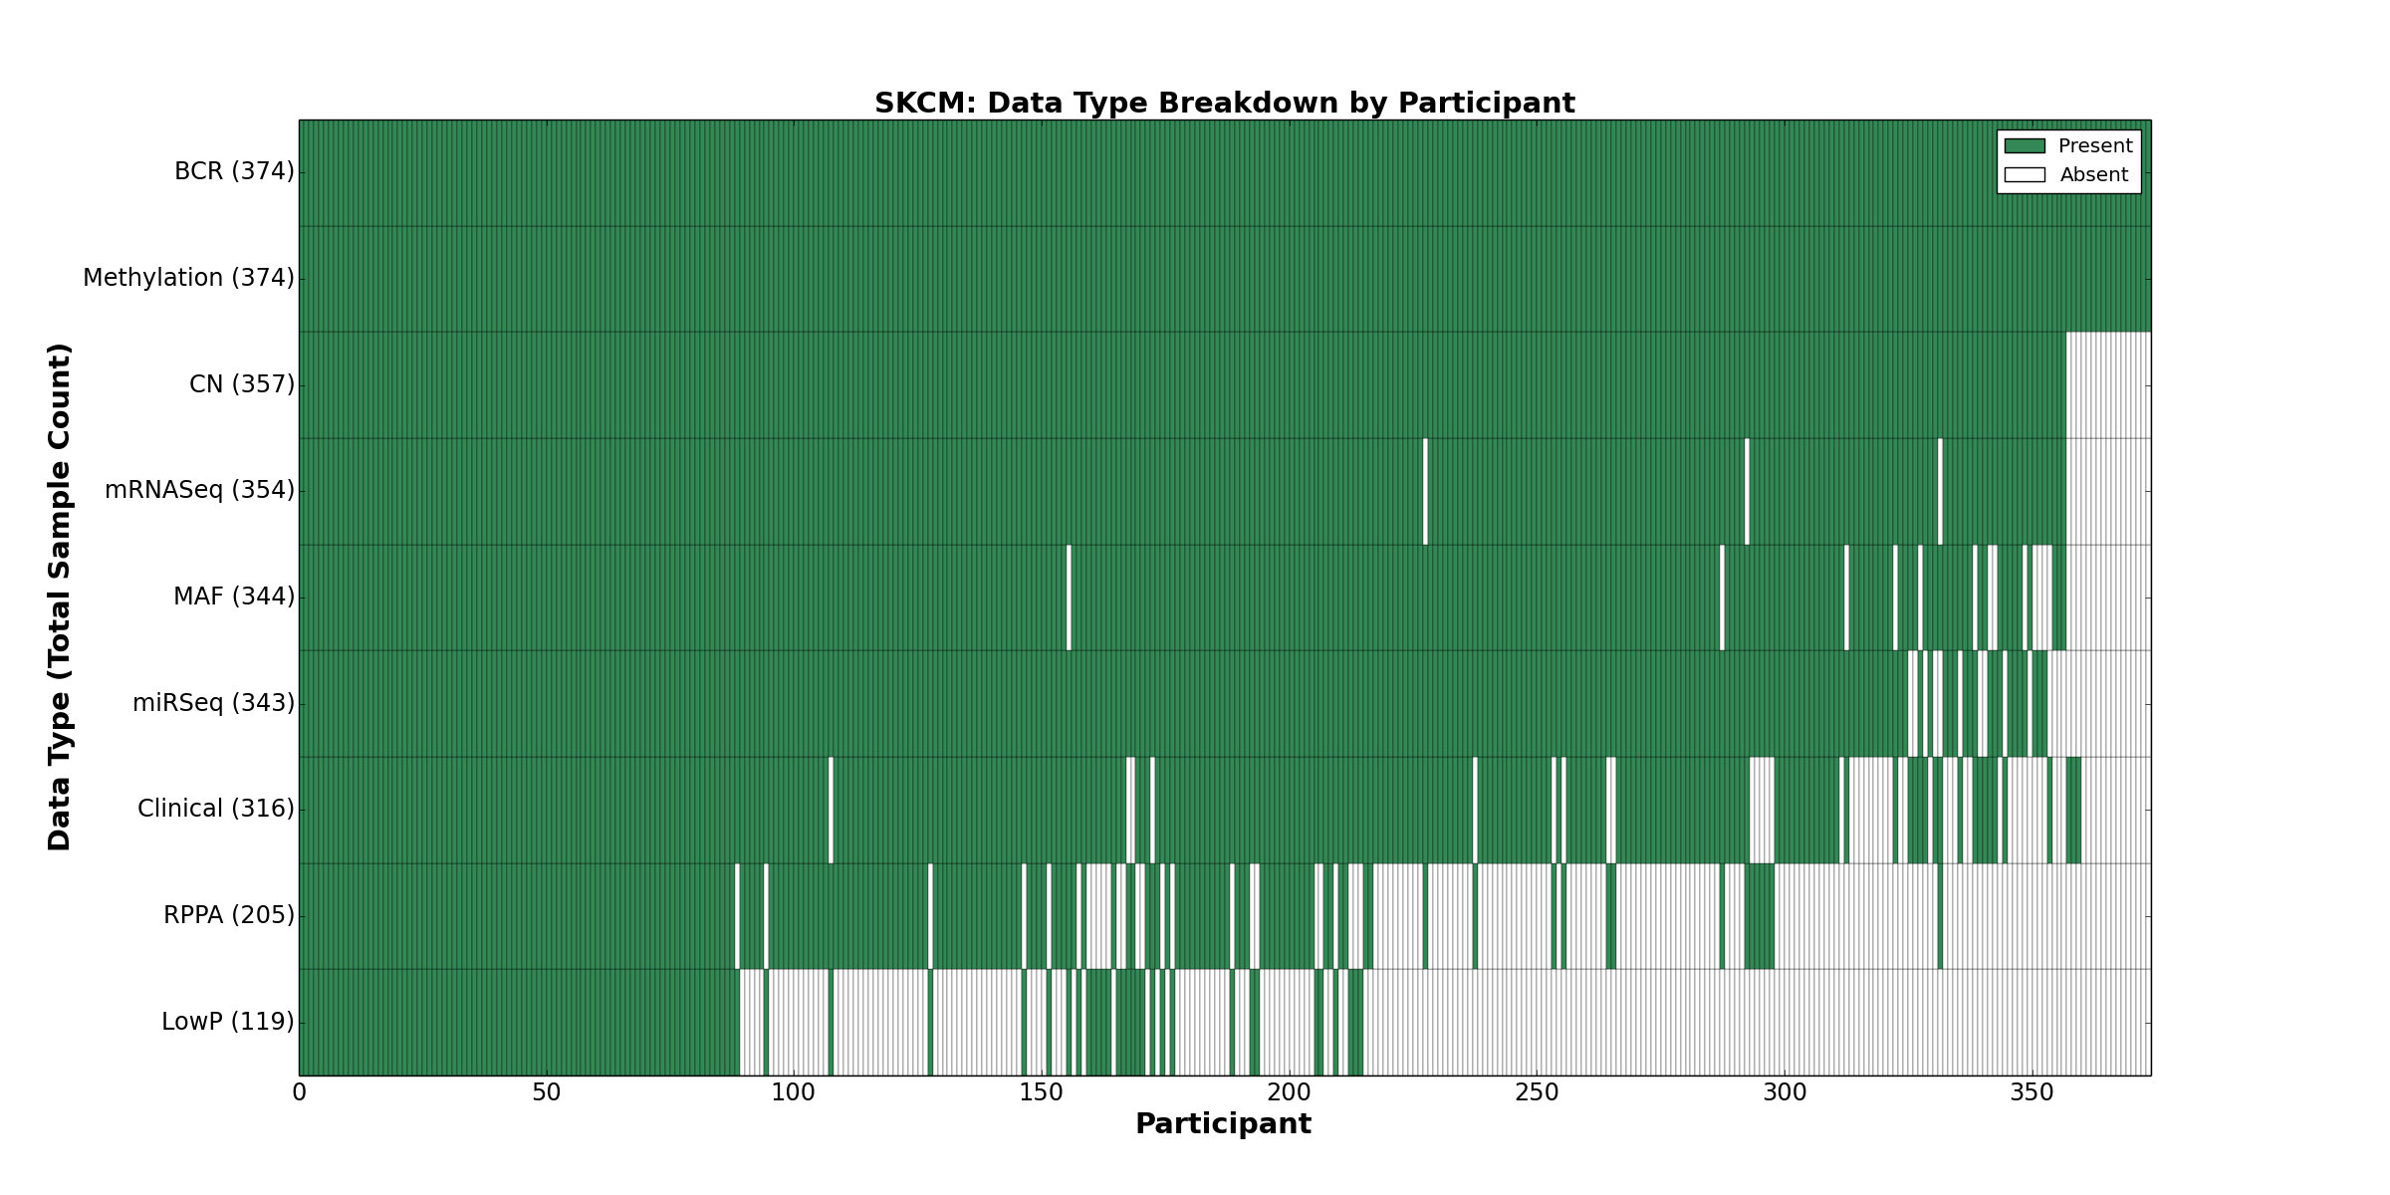
Task: Click the chart title text
Action: [1224, 104]
